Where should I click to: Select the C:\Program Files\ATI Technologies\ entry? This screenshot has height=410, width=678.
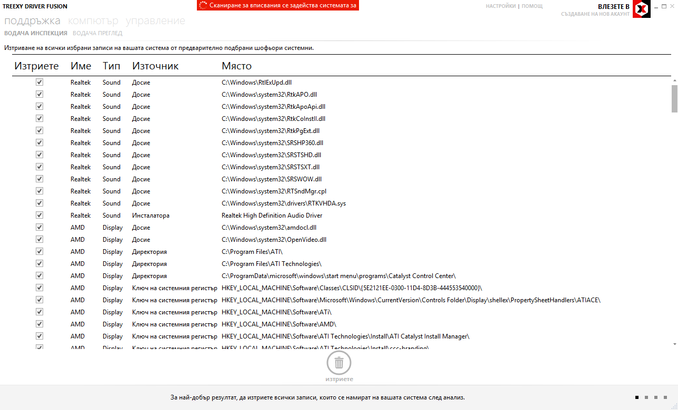click(x=271, y=264)
